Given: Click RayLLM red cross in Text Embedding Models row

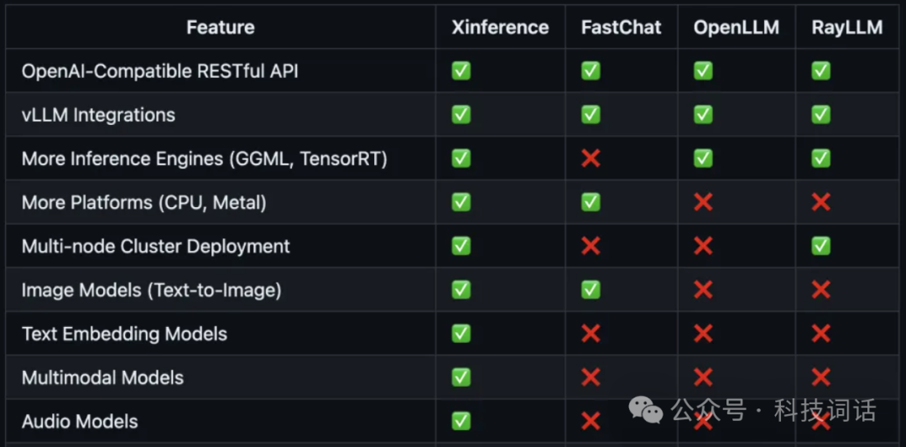Looking at the screenshot, I should point(820,334).
